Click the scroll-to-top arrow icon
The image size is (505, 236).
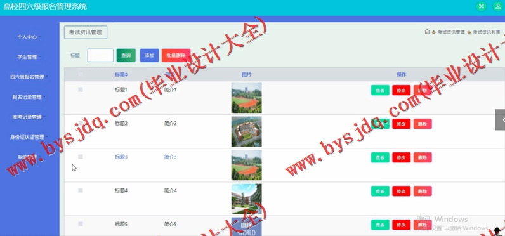(497, 230)
